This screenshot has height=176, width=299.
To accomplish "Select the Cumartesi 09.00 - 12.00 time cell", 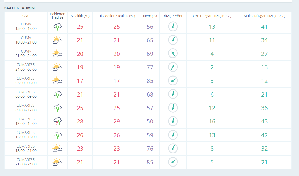I will point(26,108).
